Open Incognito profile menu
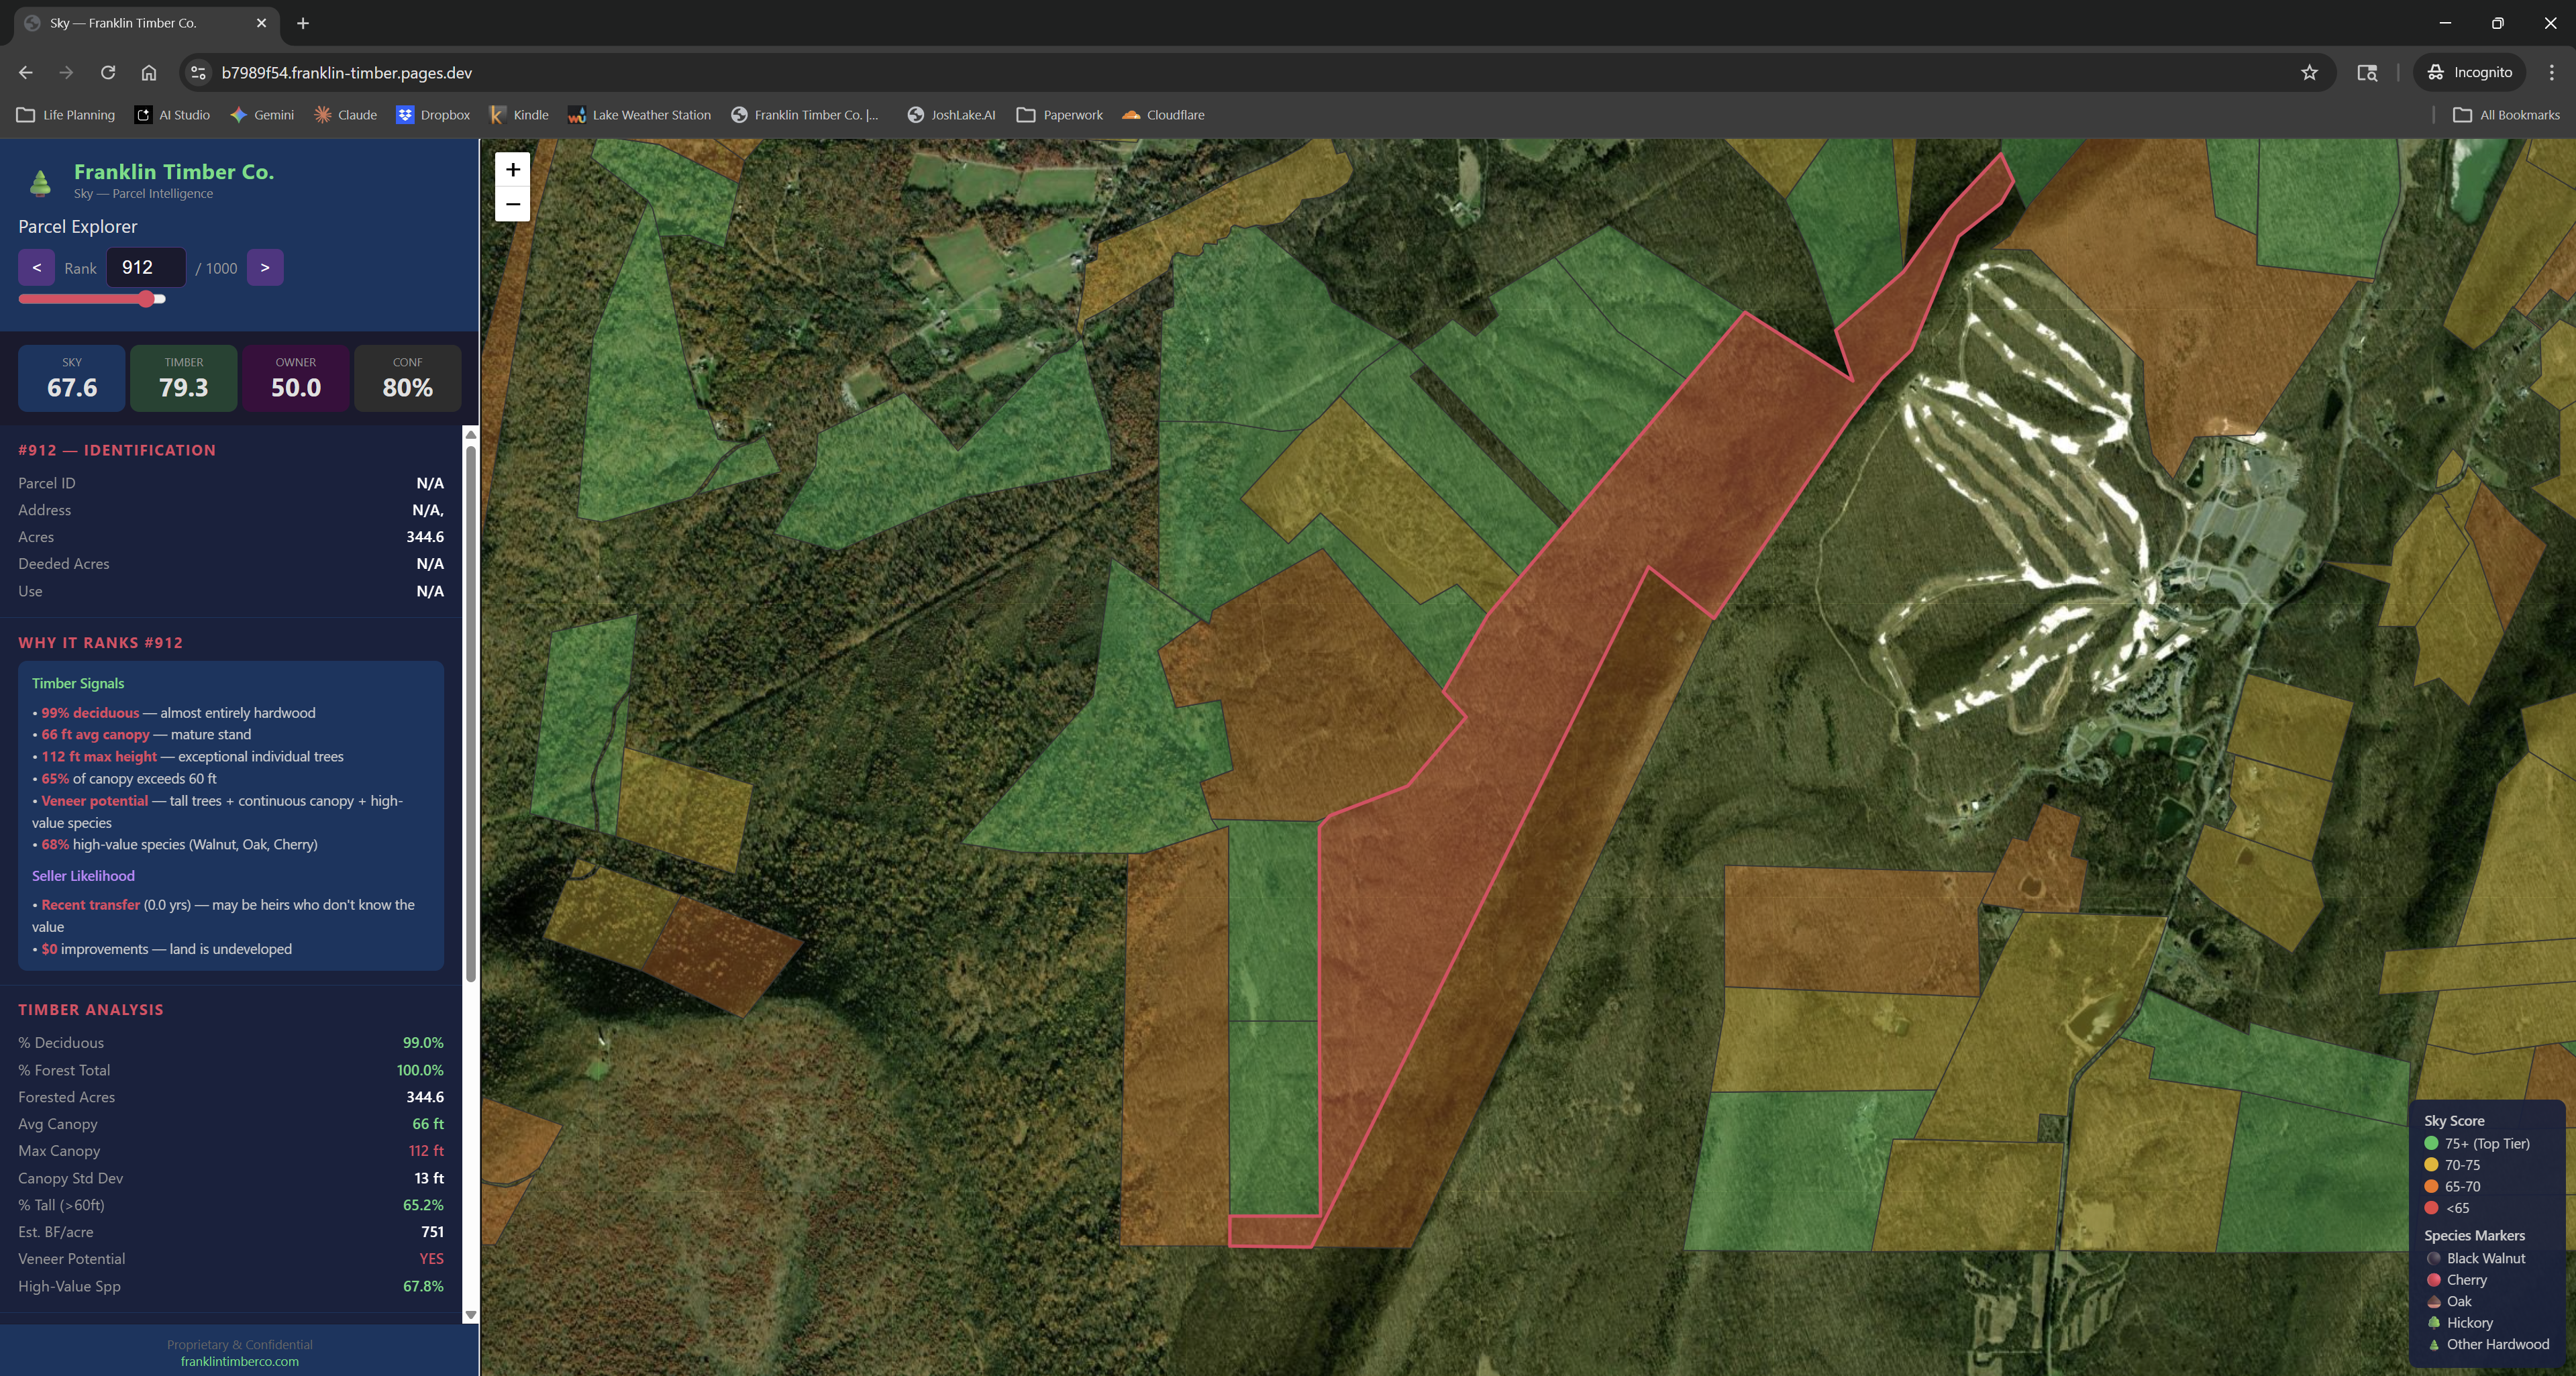Viewport: 2576px width, 1376px height. click(x=2469, y=72)
